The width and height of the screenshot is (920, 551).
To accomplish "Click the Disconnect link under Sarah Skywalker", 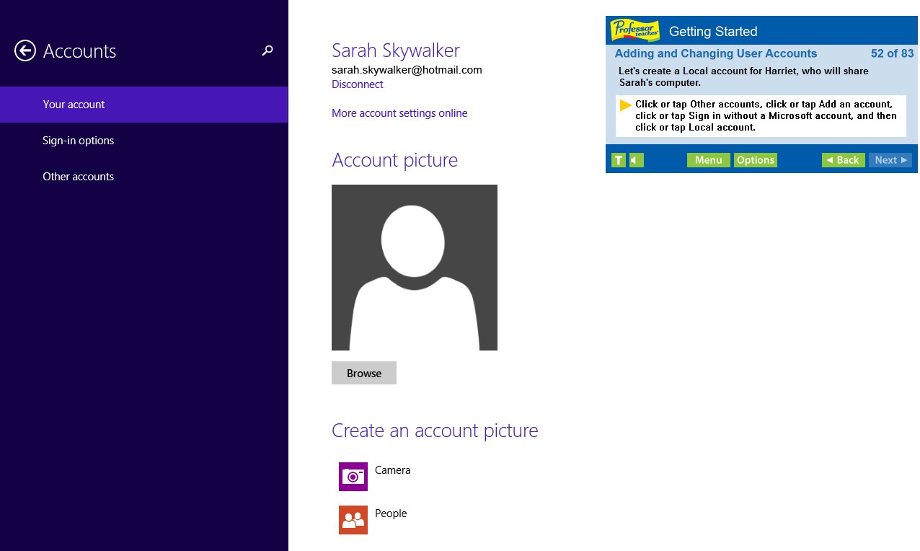I will tap(357, 84).
